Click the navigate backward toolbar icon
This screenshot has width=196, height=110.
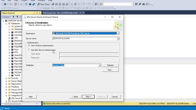[x=5, y=4]
